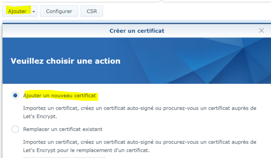Click the label text Remplacer un certificat existant

coord(63,129)
